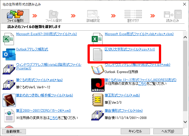Click the Outlook address book icon
Image resolution: width=189 pixels, height=136 pixels.
pyautogui.click(x=9, y=54)
